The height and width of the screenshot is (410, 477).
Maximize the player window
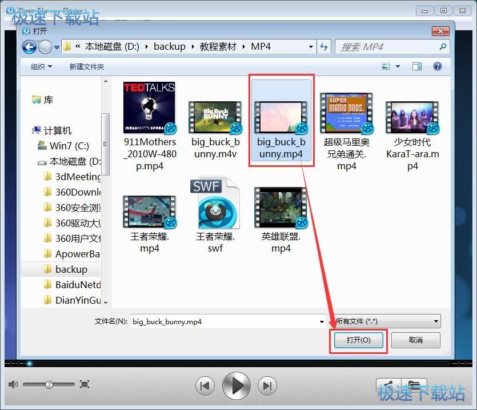(x=443, y=11)
